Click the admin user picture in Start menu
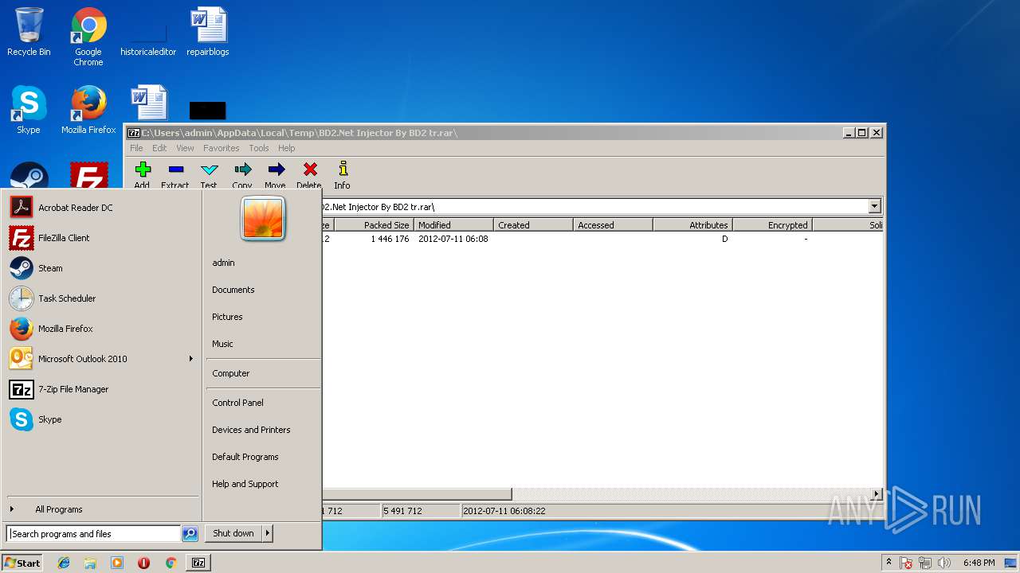The width and height of the screenshot is (1020, 573). tap(263, 219)
